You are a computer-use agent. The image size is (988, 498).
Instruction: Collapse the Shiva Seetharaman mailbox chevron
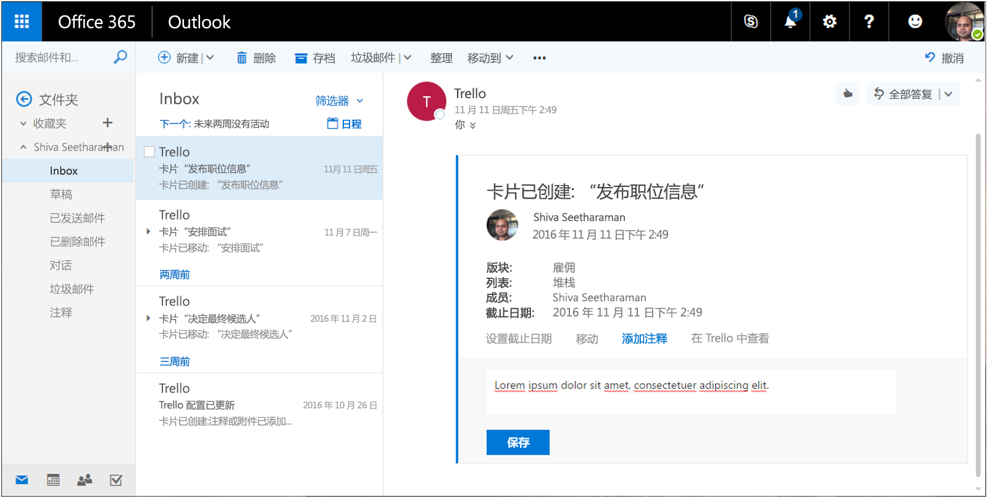point(23,147)
